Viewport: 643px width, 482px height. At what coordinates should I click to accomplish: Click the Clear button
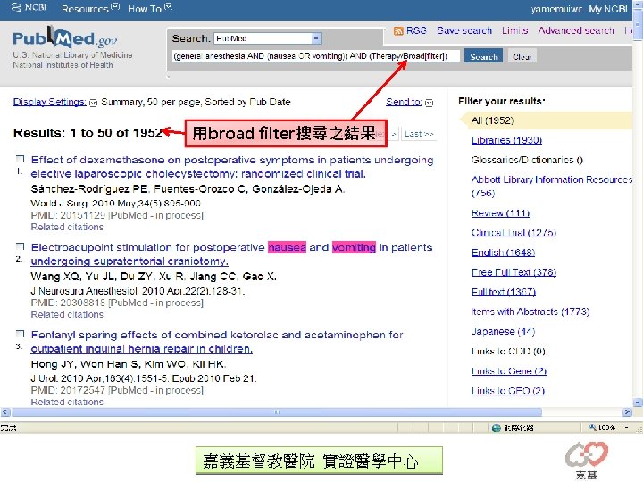[x=522, y=56]
